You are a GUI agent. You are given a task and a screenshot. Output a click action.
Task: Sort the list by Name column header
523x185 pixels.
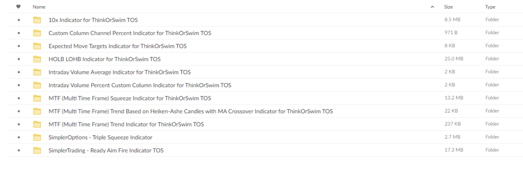39,7
